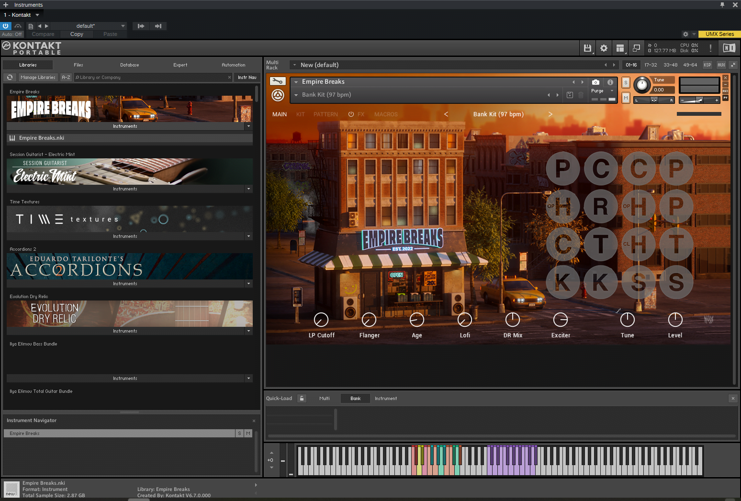Toggle A-Z library sorting

(66, 78)
